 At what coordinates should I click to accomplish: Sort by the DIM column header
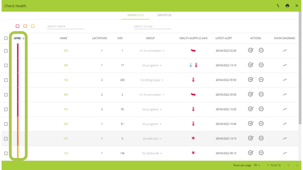120,38
